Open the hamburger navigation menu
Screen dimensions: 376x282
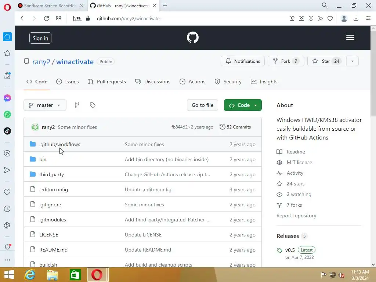(x=350, y=38)
